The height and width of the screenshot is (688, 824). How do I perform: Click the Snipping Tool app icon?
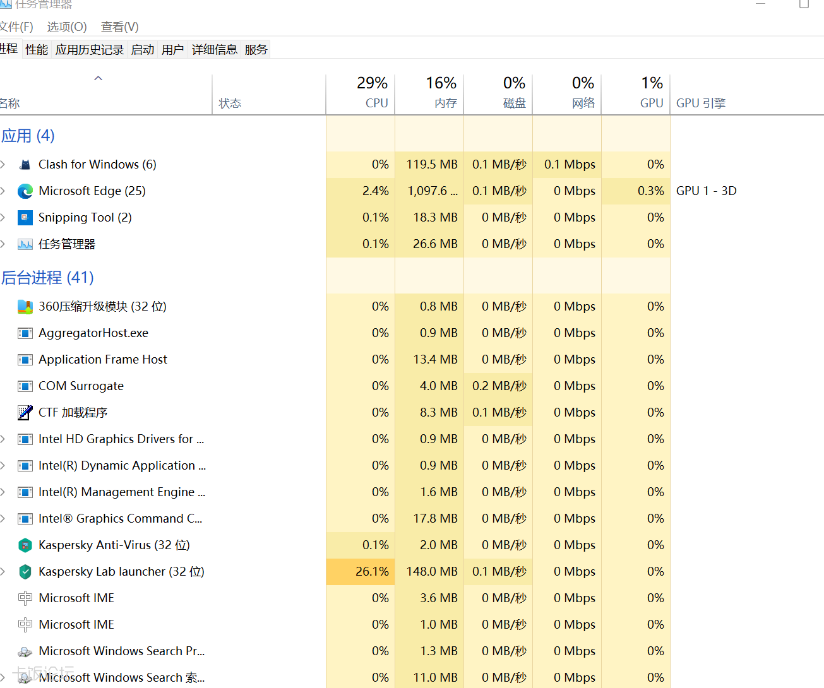click(x=25, y=218)
